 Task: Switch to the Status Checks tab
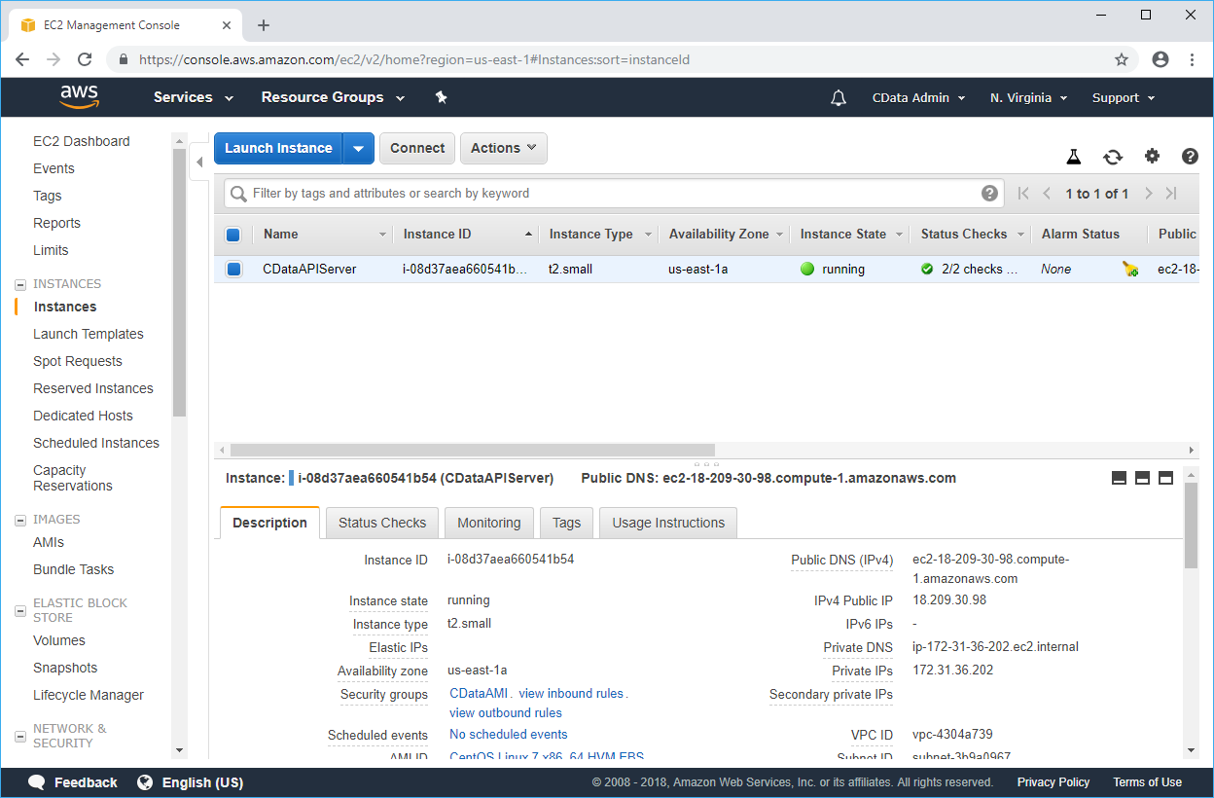click(x=382, y=523)
